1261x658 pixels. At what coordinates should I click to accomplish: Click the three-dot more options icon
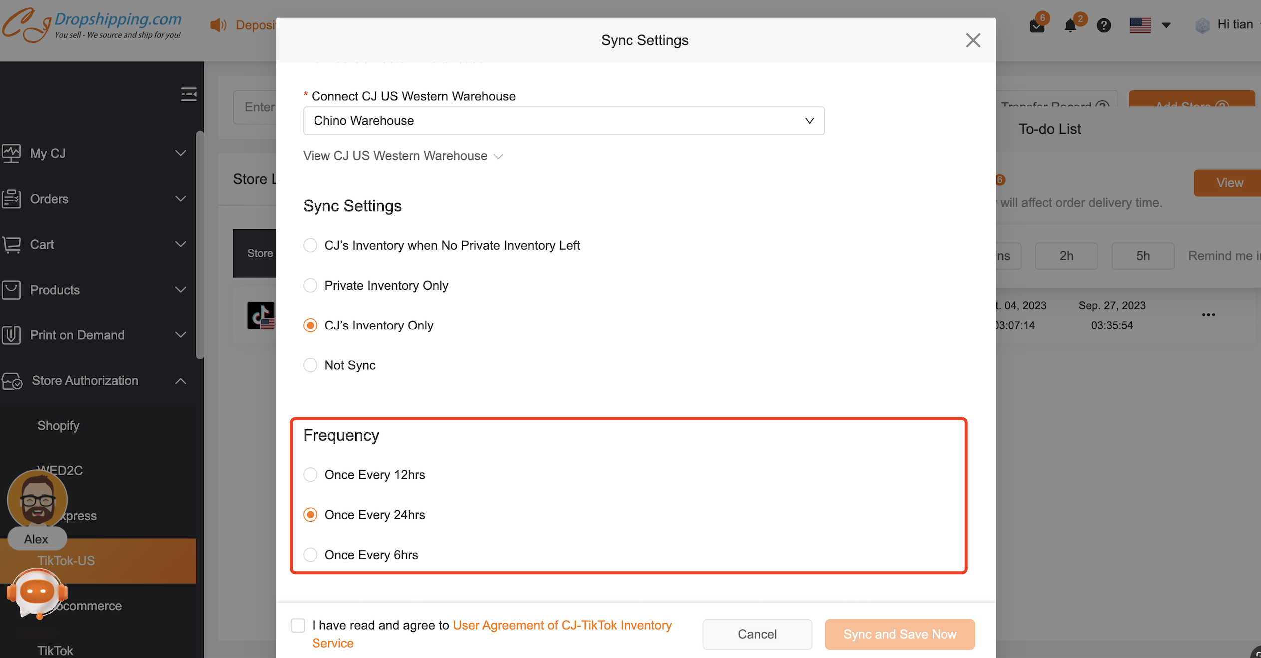[1208, 315]
